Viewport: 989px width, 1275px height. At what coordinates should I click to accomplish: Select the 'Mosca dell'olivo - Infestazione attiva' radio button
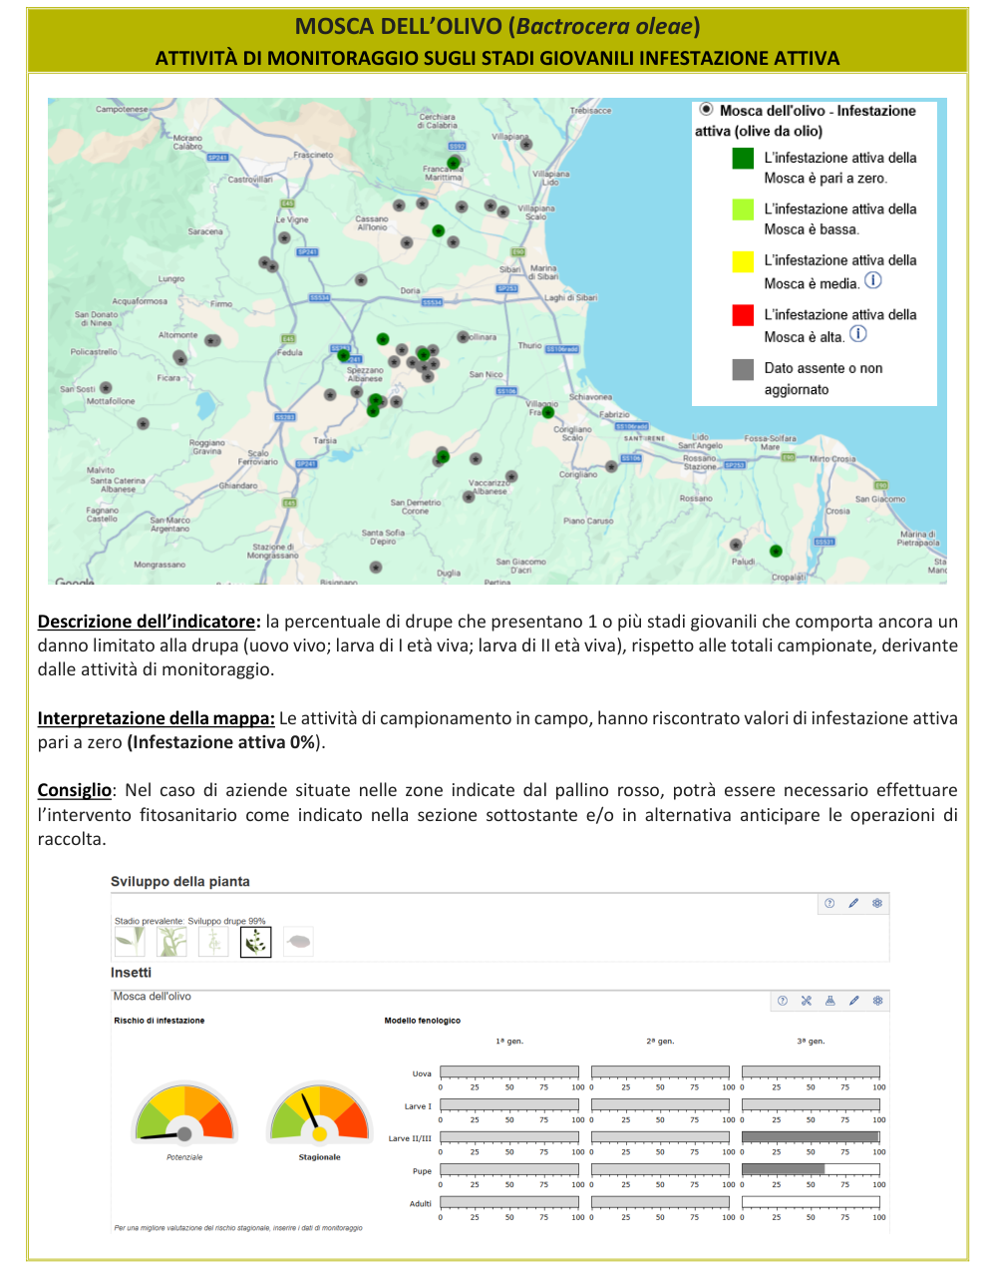(706, 109)
